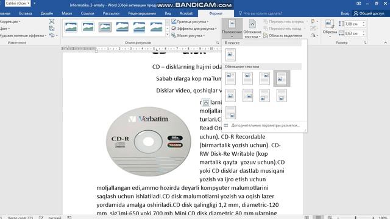Choose top-right position with square wrapping

(x=264, y=78)
